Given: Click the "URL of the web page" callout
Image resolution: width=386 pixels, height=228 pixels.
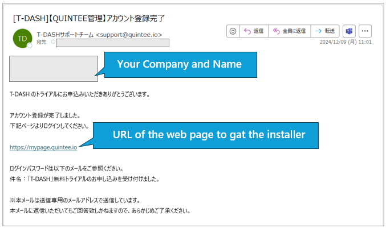Looking at the screenshot, I should tap(209, 135).
